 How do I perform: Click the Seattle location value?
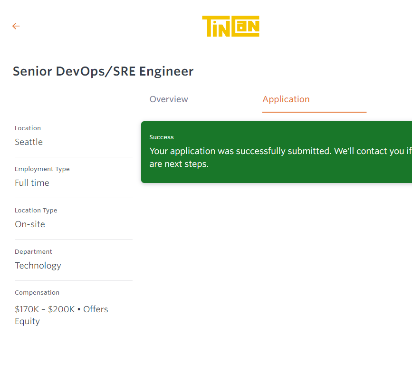[x=29, y=142]
